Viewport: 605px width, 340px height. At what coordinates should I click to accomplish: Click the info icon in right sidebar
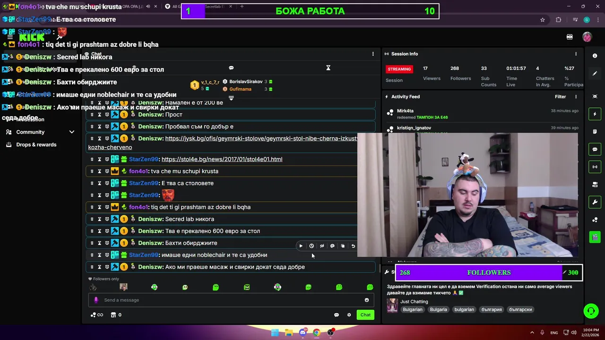(x=595, y=56)
